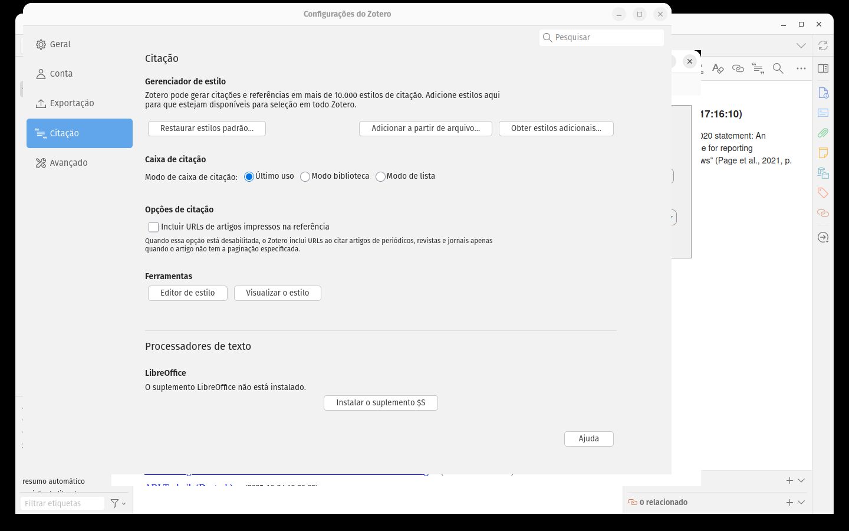This screenshot has width=849, height=531.
Task: Click plus icon above the relacionado section
Action: click(x=789, y=481)
